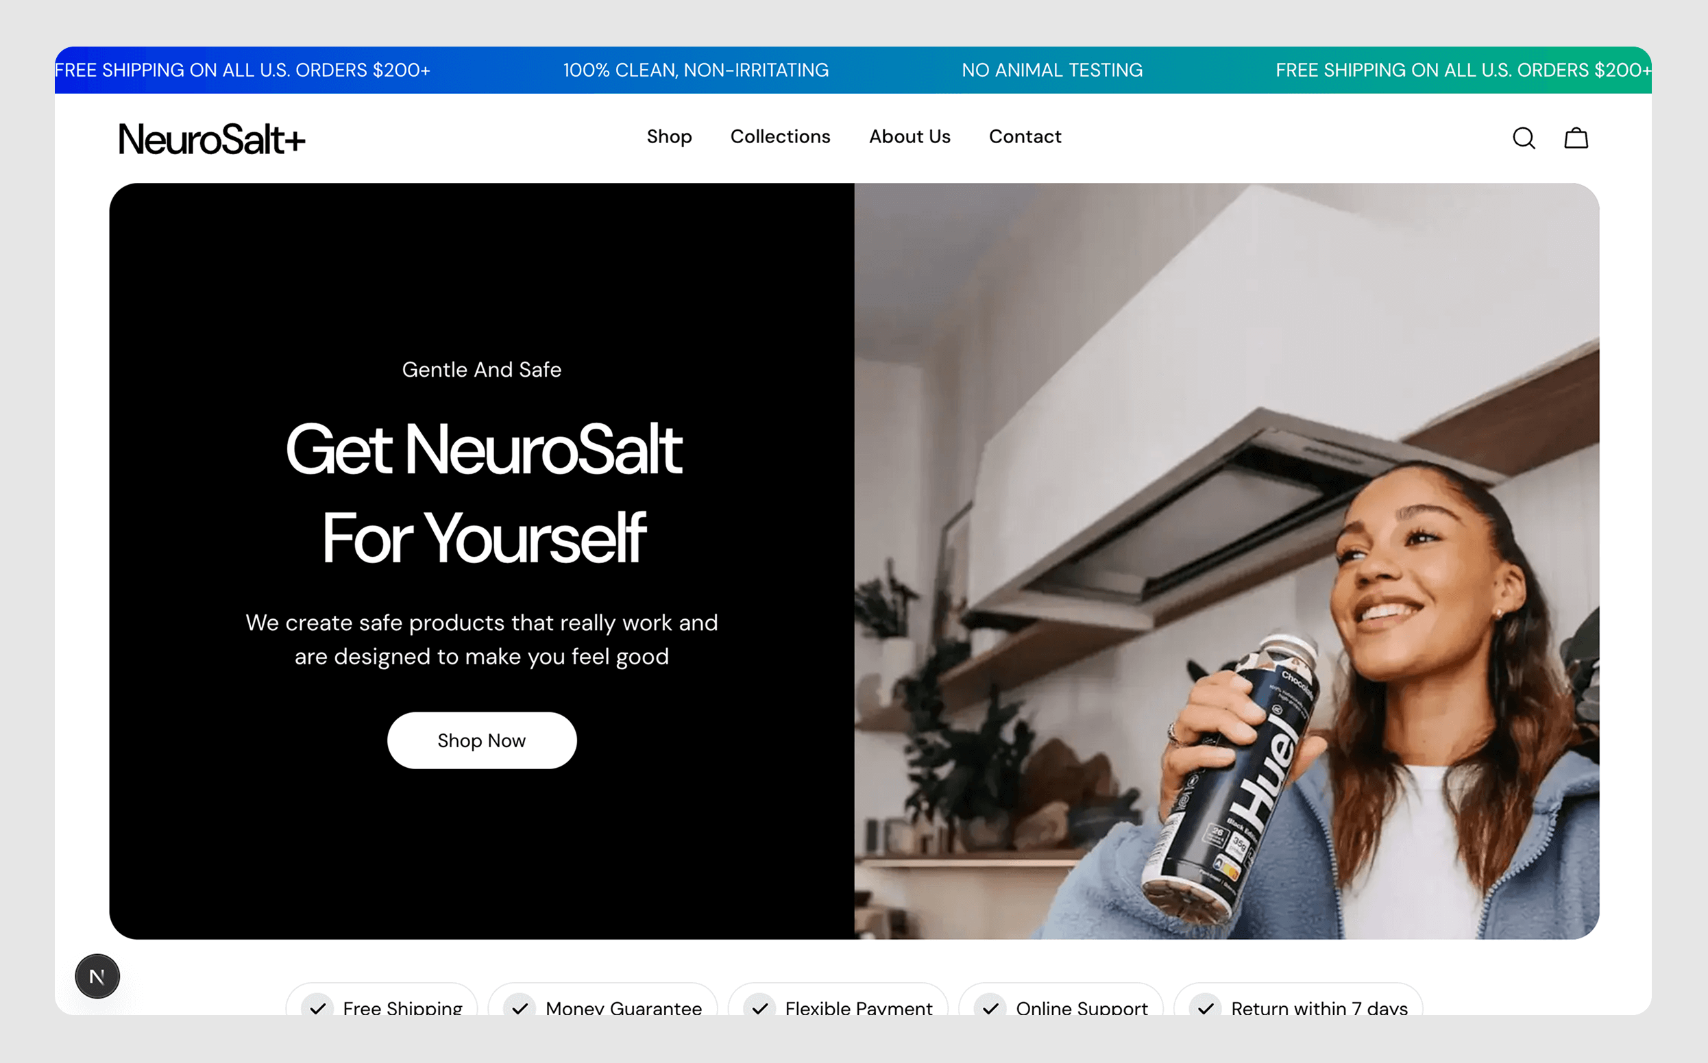Open the shopping bag cart icon
Image resolution: width=1708 pixels, height=1063 pixels.
1576,138
